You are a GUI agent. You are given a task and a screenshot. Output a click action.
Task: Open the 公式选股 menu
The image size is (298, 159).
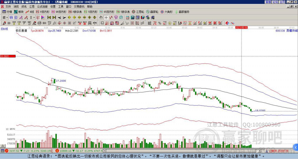coord(42,7)
